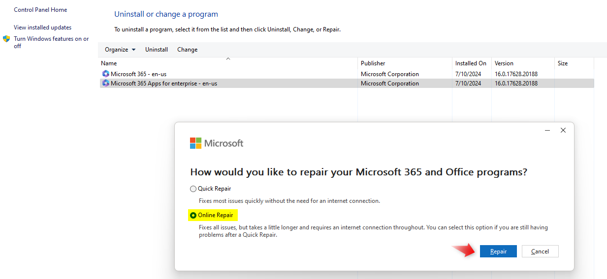
Task: Minimize the repair dialog window
Action: coord(547,131)
